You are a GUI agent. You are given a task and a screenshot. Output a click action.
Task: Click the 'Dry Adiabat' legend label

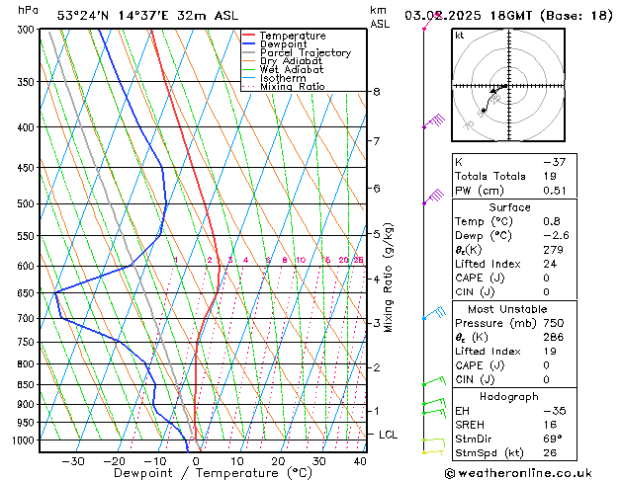[x=291, y=61]
